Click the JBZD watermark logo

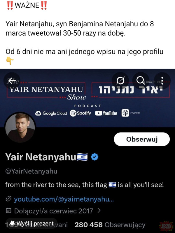[165, 226]
